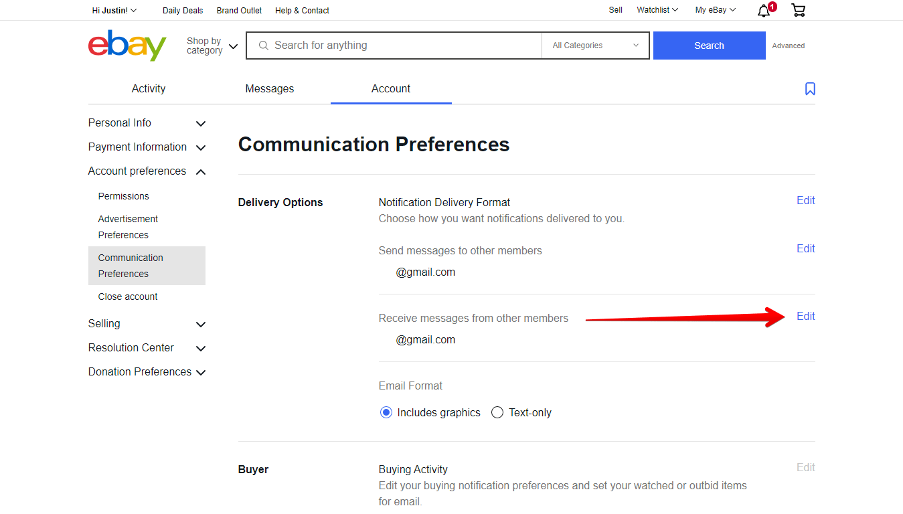
Task: Open Permissions in the sidebar
Action: point(124,196)
